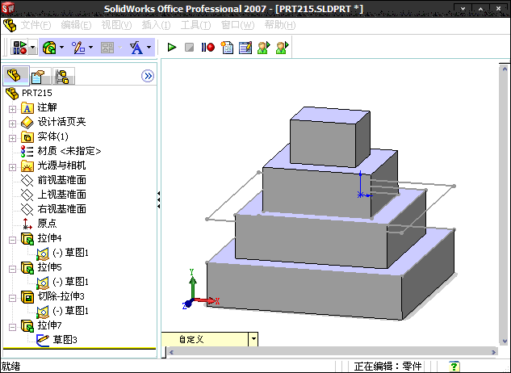Open dropdown arrow beside macro toolbar icon
511x373 pixels.
point(32,48)
